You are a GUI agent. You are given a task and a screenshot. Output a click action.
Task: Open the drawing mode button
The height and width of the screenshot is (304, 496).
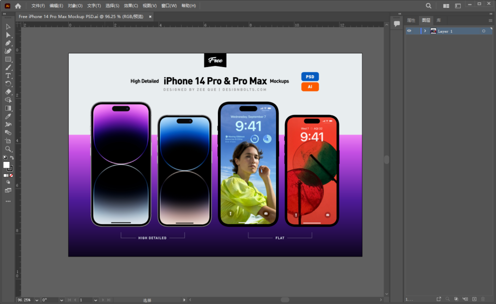click(8, 182)
